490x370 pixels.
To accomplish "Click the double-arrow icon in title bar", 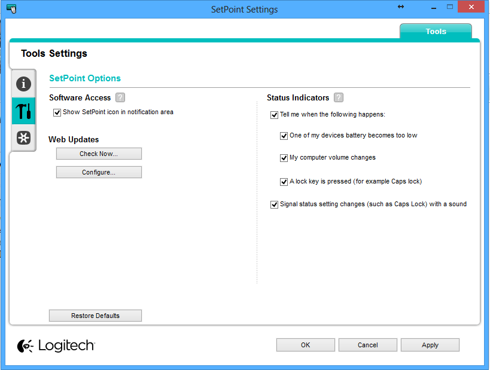I will pos(401,7).
